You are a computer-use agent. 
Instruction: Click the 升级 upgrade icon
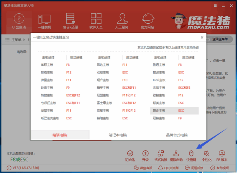[x=145, y=156]
